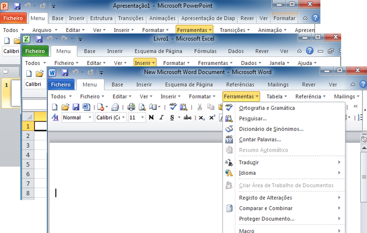Open PowerPoint Transições menu dropdown
Screen dimensions: 367x233
point(235,30)
